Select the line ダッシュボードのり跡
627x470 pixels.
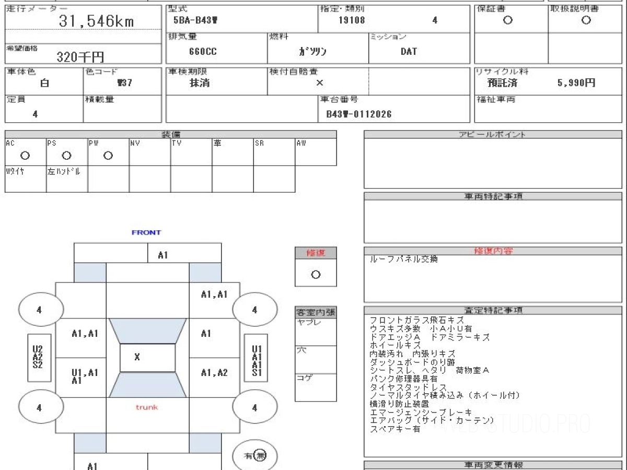[412, 362]
